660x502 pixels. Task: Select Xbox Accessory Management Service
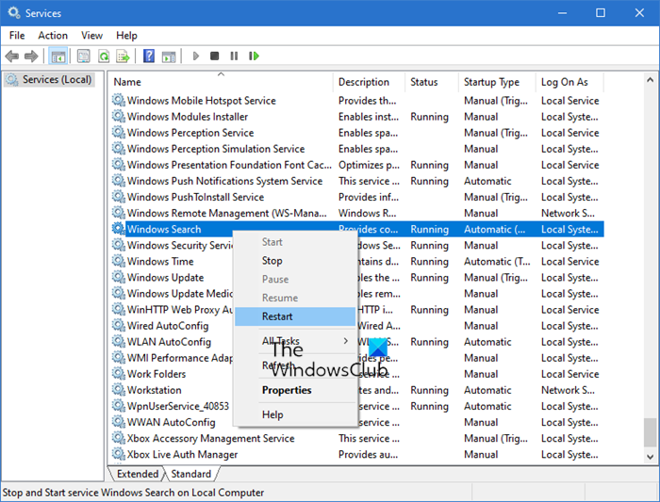pyautogui.click(x=357, y=439)
